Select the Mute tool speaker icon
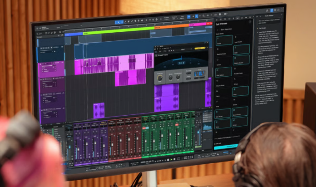This screenshot has height=187, width=316. point(135,21)
